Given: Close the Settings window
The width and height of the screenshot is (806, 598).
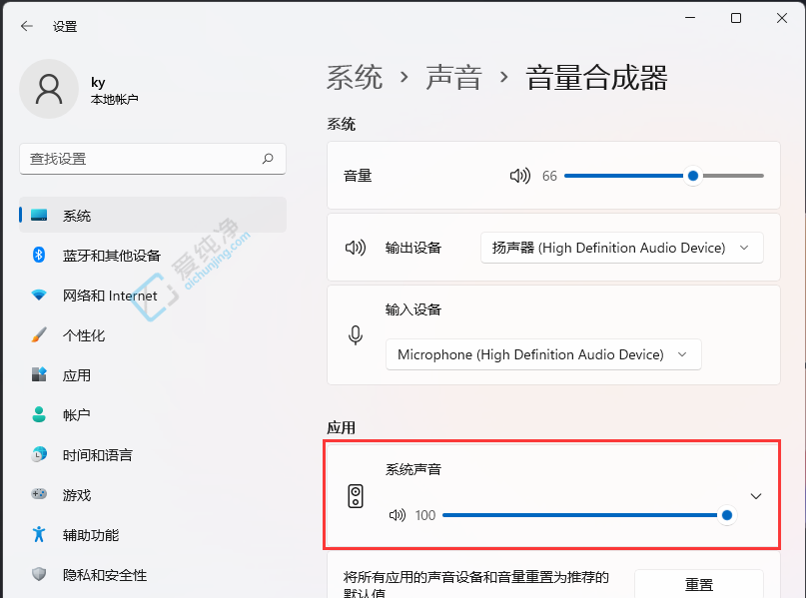Looking at the screenshot, I should pyautogui.click(x=782, y=18).
